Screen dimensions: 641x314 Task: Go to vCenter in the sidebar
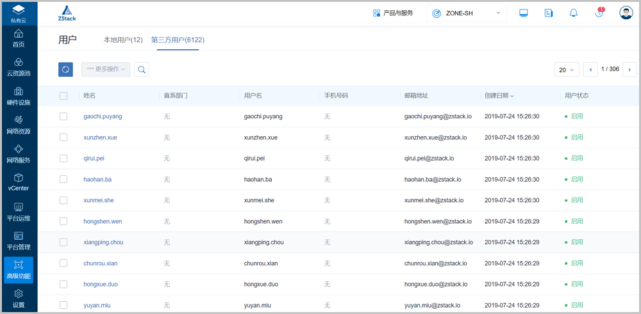[x=19, y=182]
